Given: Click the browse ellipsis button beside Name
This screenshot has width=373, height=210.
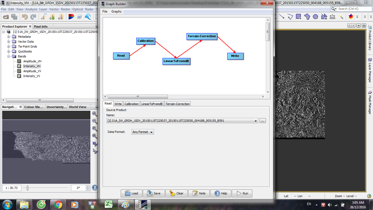Looking at the screenshot, I should coord(263,121).
